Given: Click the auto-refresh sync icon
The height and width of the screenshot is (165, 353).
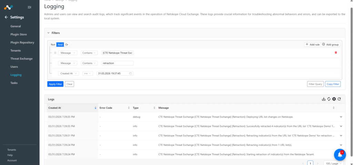Looking at the screenshot, I should pyautogui.click(x=329, y=99).
